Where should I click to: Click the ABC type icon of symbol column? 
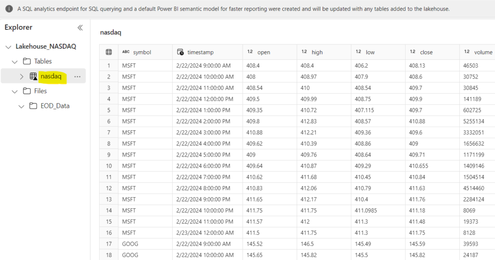126,52
